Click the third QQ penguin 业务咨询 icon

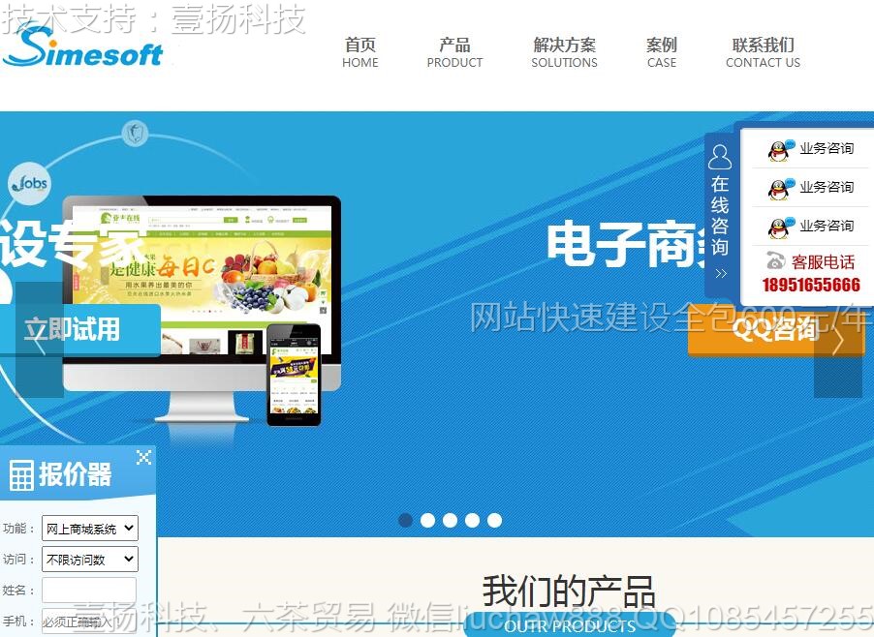click(x=779, y=227)
